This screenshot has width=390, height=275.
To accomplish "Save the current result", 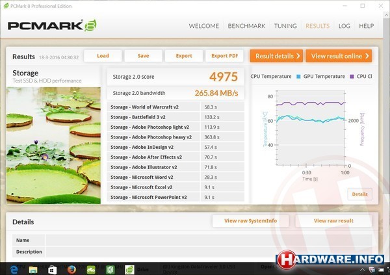I will (143, 56).
